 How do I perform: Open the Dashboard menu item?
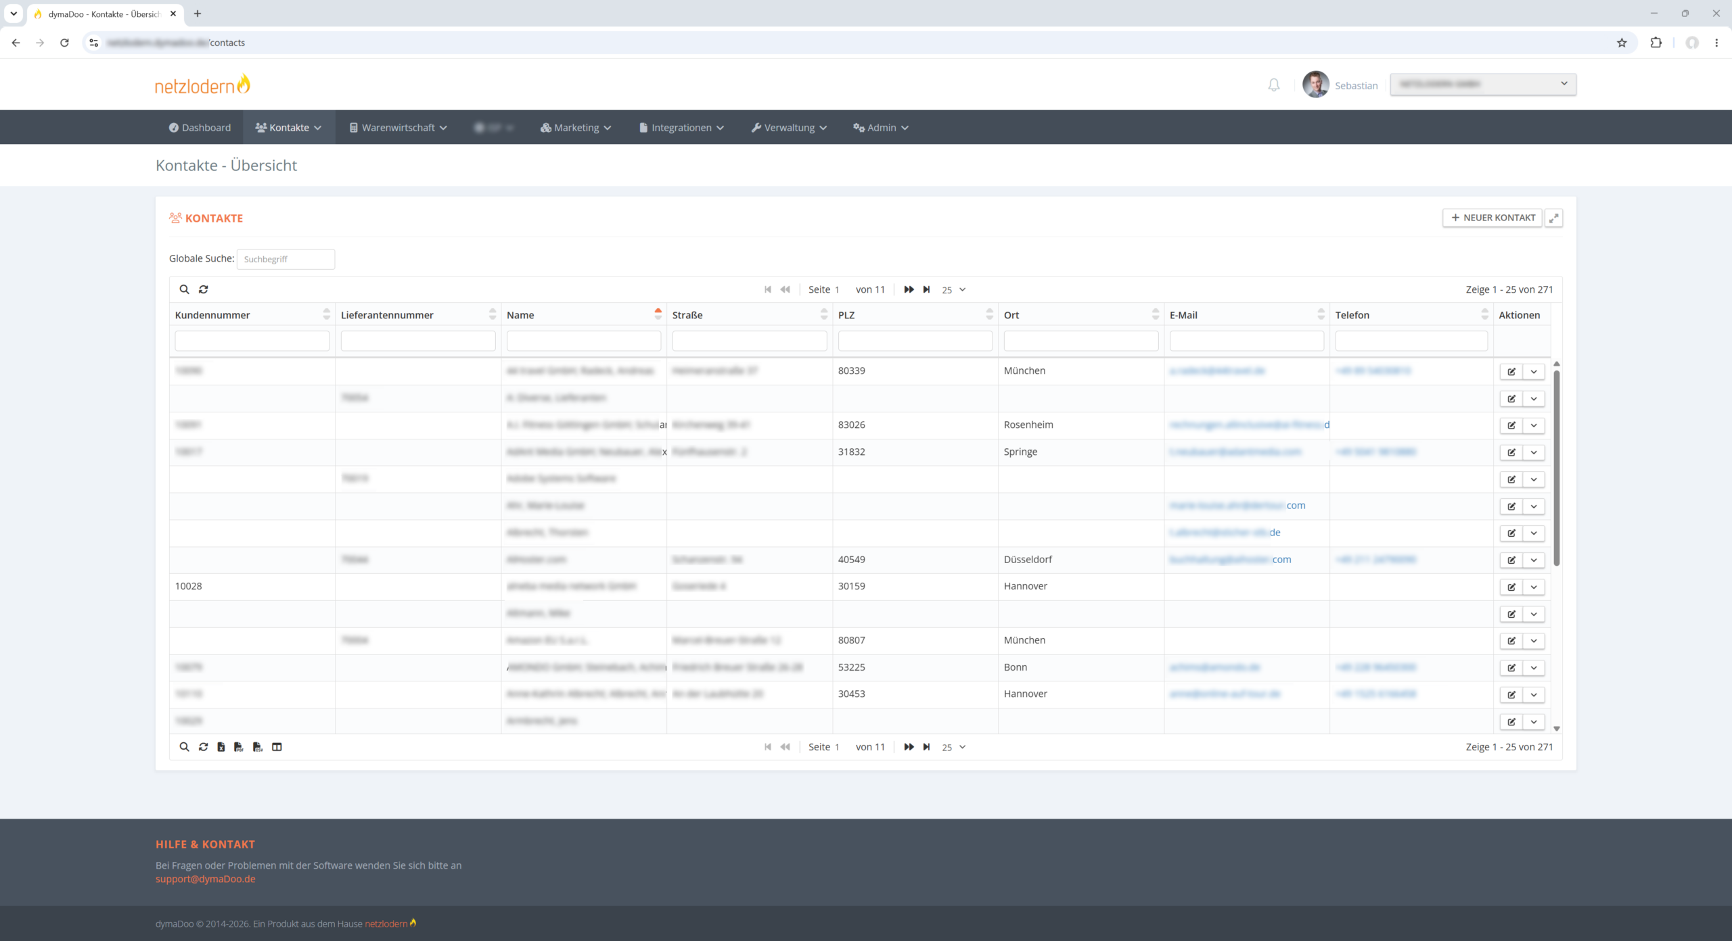[200, 128]
